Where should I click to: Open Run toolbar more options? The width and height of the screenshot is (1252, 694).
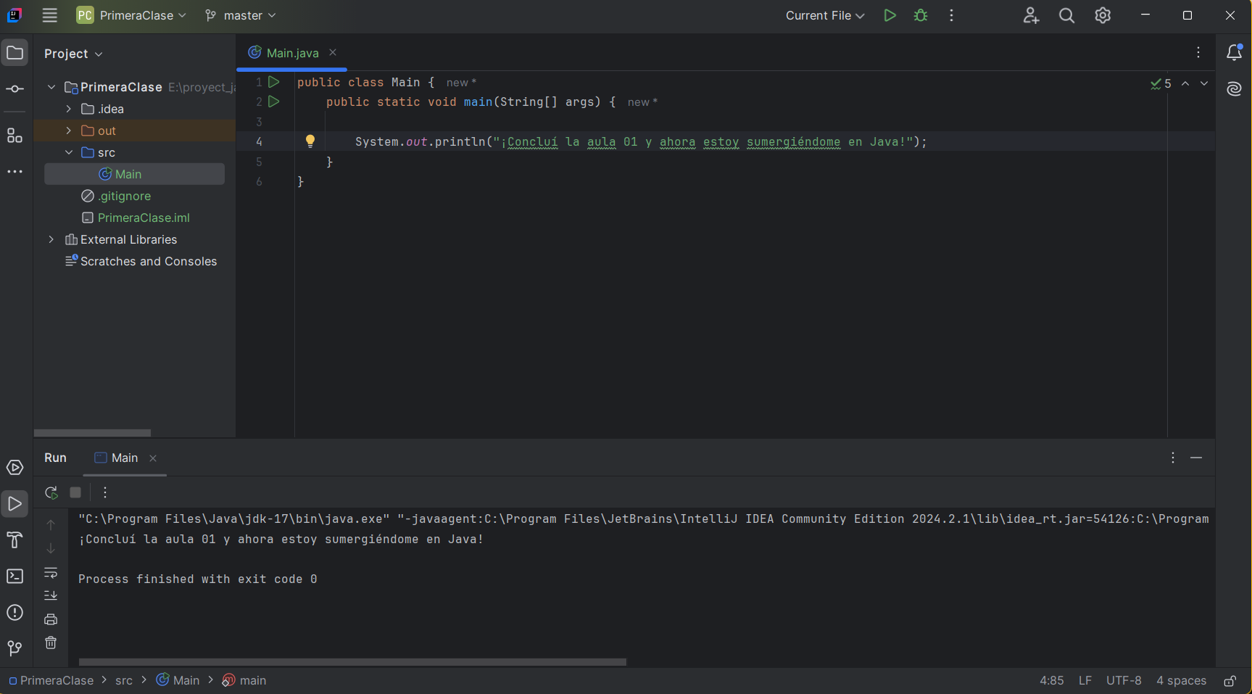[105, 492]
